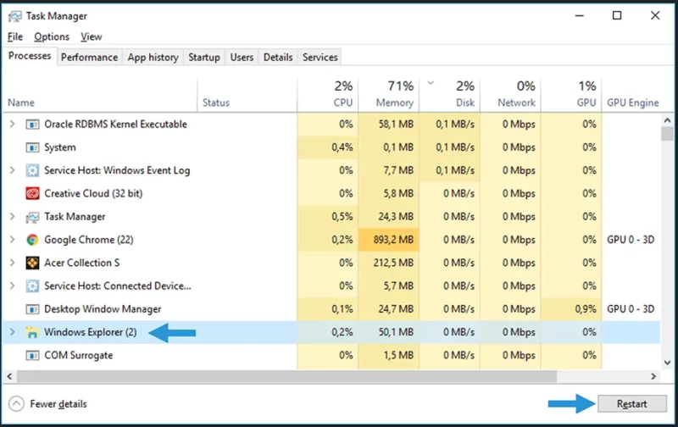Click the COM Surrogate icon

32,356
